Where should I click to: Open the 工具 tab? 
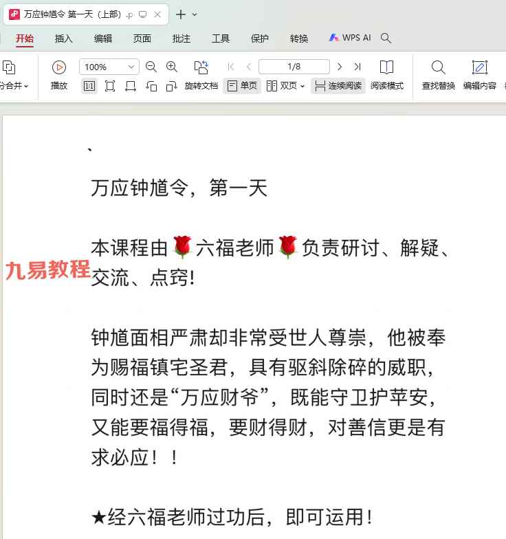pyautogui.click(x=221, y=38)
